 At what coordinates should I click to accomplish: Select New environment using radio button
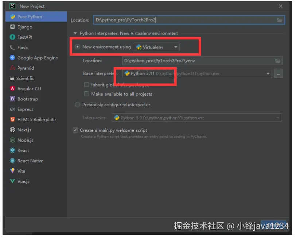pyautogui.click(x=78, y=47)
